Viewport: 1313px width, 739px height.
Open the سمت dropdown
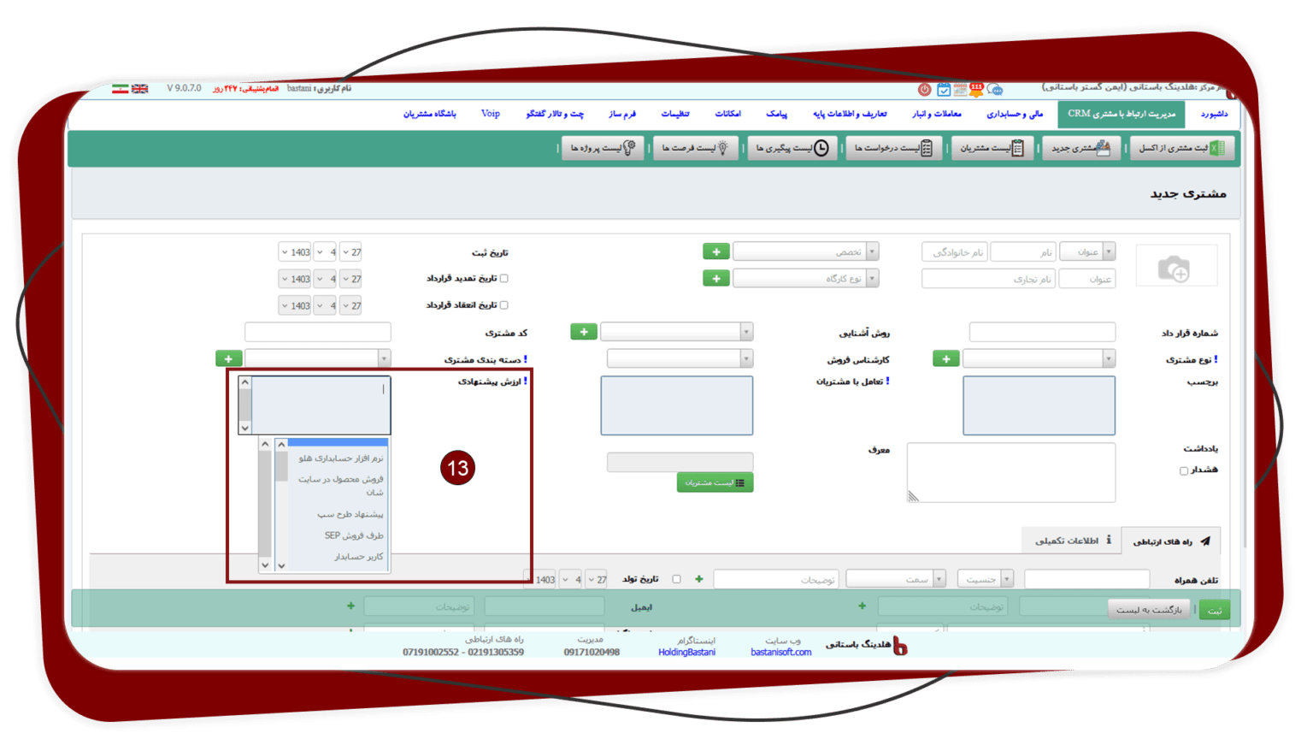click(x=895, y=579)
